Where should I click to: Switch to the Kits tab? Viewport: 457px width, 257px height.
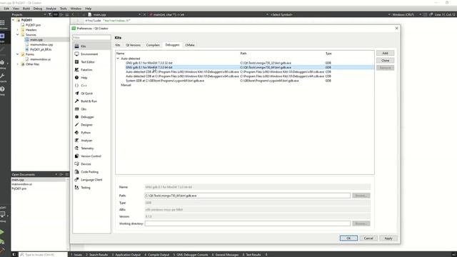(118, 45)
